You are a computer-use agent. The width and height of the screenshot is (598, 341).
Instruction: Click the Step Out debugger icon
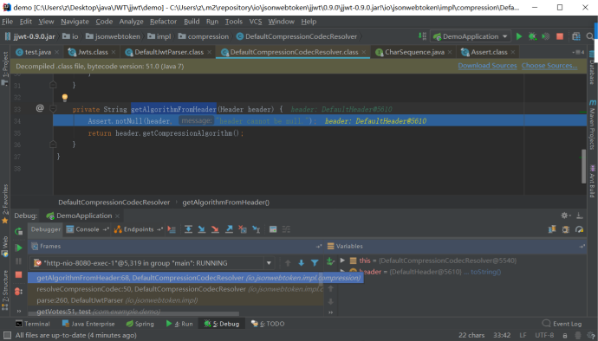pos(229,229)
